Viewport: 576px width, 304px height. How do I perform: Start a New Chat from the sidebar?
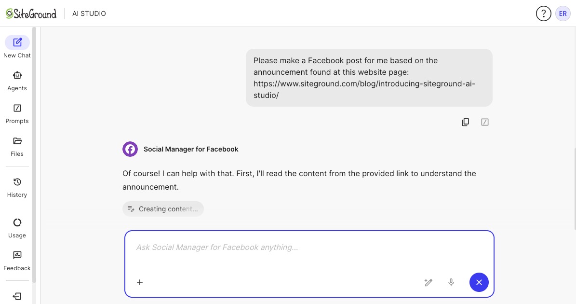(x=17, y=46)
